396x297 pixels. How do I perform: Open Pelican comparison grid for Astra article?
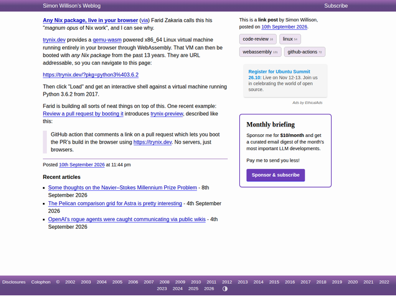[115, 204]
